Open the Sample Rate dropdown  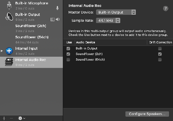(108, 21)
